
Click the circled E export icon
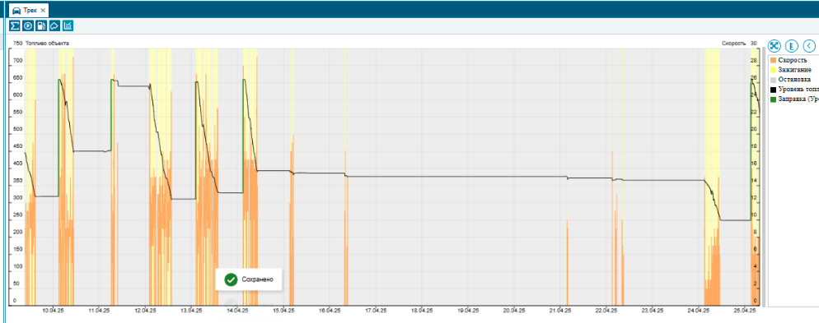pos(792,45)
